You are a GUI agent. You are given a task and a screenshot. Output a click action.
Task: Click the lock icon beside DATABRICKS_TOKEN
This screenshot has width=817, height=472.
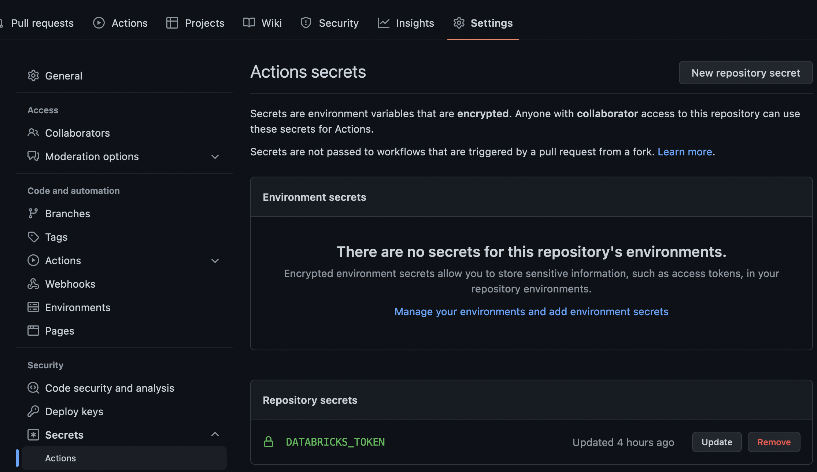(269, 442)
